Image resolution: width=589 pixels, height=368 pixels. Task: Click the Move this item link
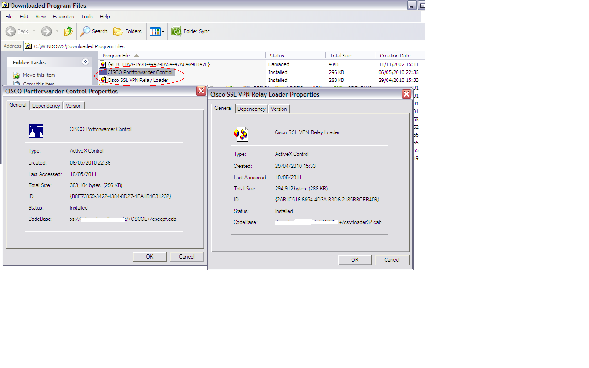(39, 75)
